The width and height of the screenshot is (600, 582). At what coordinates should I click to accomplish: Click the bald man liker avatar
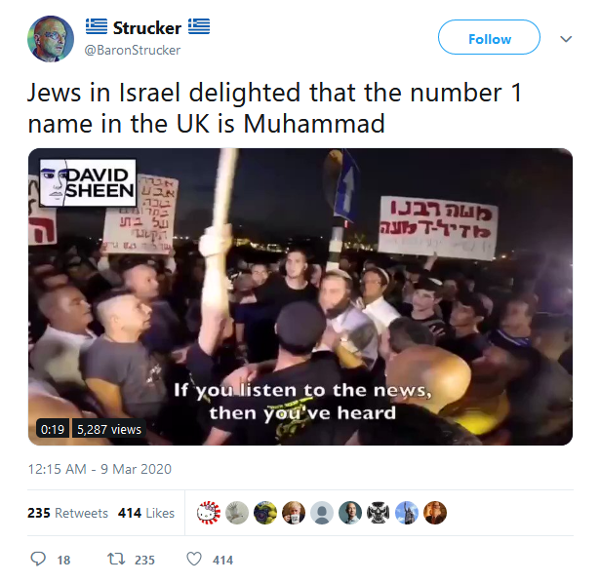click(350, 513)
